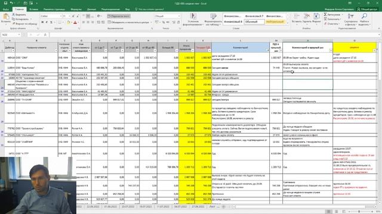Select the Normal cell style

click(x=254, y=22)
